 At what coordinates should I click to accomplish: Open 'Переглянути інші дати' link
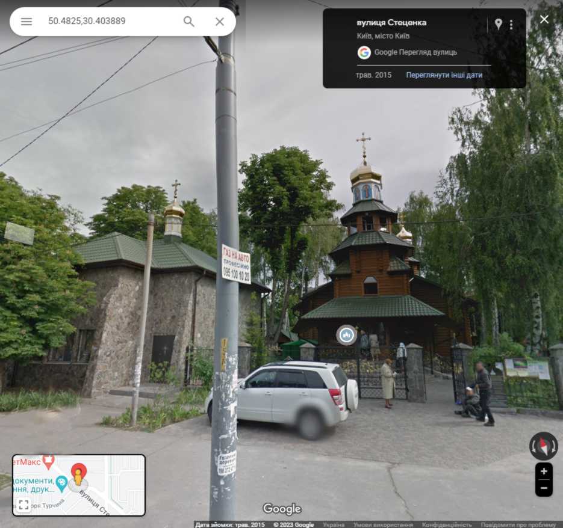point(444,75)
